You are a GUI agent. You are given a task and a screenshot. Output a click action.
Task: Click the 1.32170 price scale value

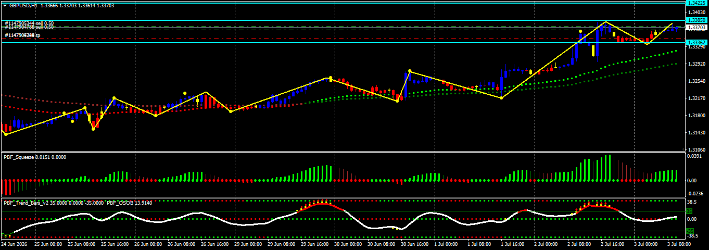click(x=696, y=98)
